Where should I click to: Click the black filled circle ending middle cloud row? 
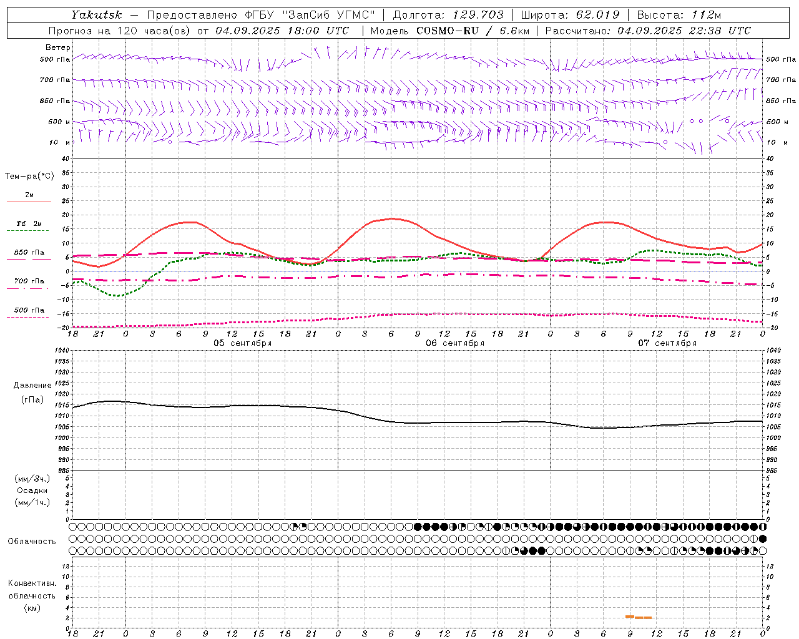(762, 539)
